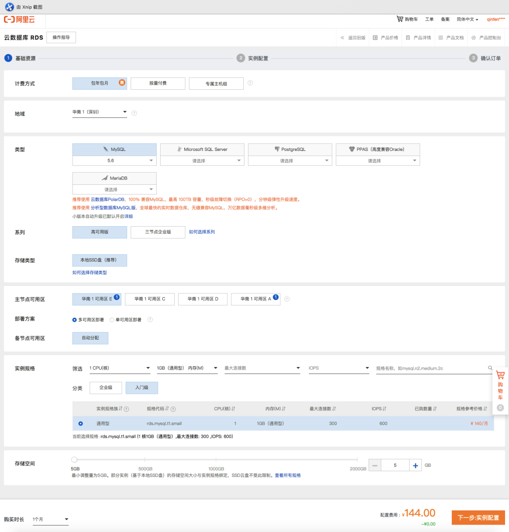The width and height of the screenshot is (509, 532).
Task: Open 产品价格 icon link
Action: point(385,38)
